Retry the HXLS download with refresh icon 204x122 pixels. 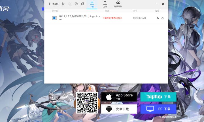pos(158,18)
